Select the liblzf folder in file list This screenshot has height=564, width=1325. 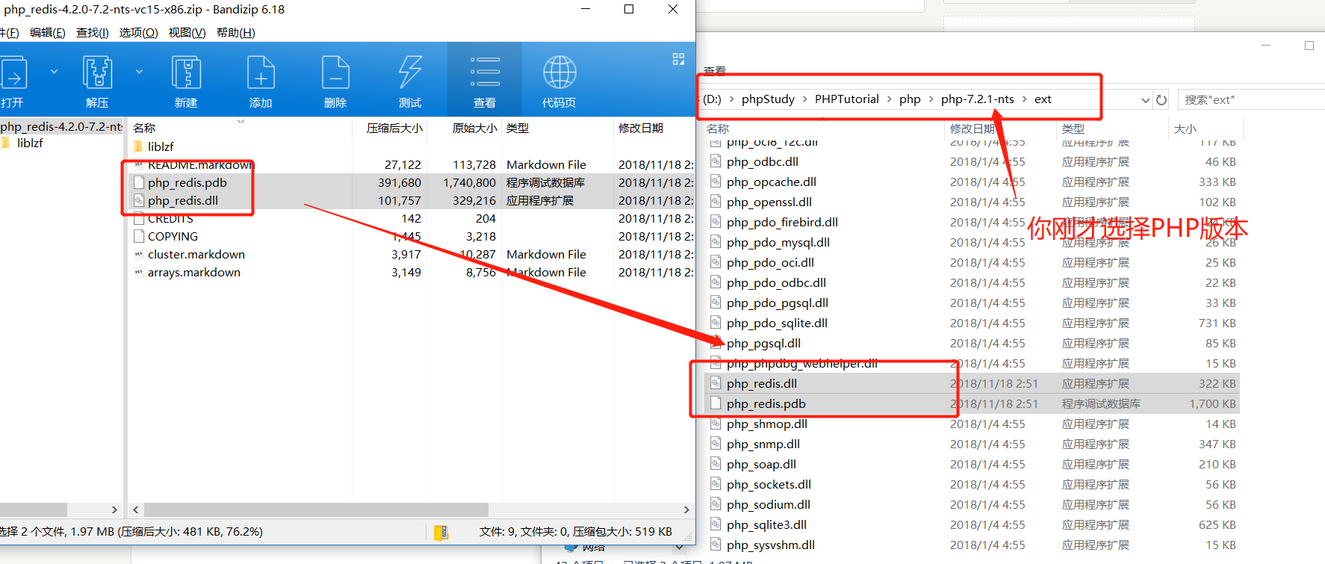[x=161, y=146]
